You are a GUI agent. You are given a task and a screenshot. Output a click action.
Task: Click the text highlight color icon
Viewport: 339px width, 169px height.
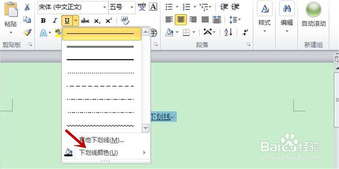[x=58, y=33]
